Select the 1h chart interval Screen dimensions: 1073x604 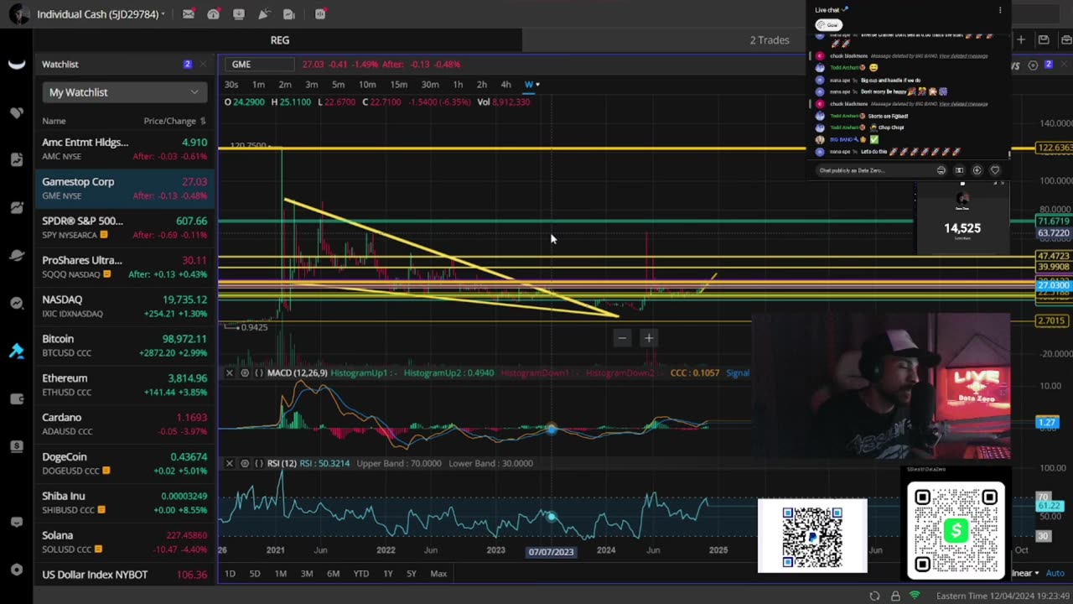458,84
